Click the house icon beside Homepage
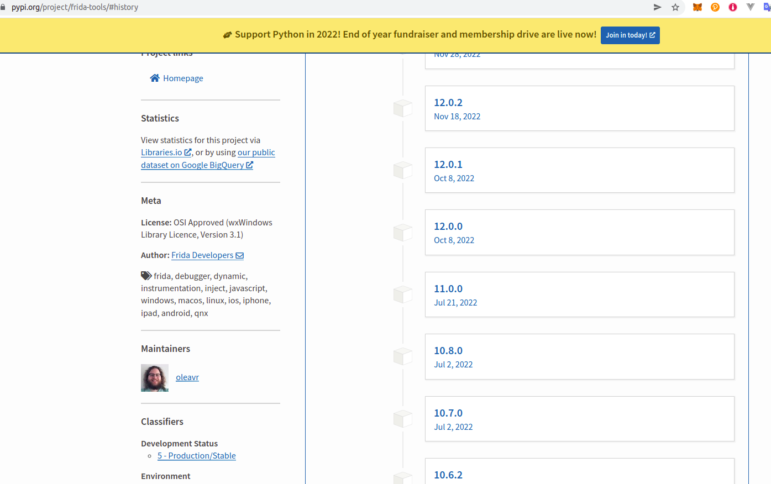The height and width of the screenshot is (484, 771). coord(155,78)
